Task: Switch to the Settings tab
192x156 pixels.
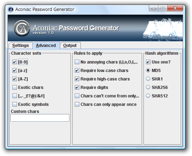Action: coord(21,46)
